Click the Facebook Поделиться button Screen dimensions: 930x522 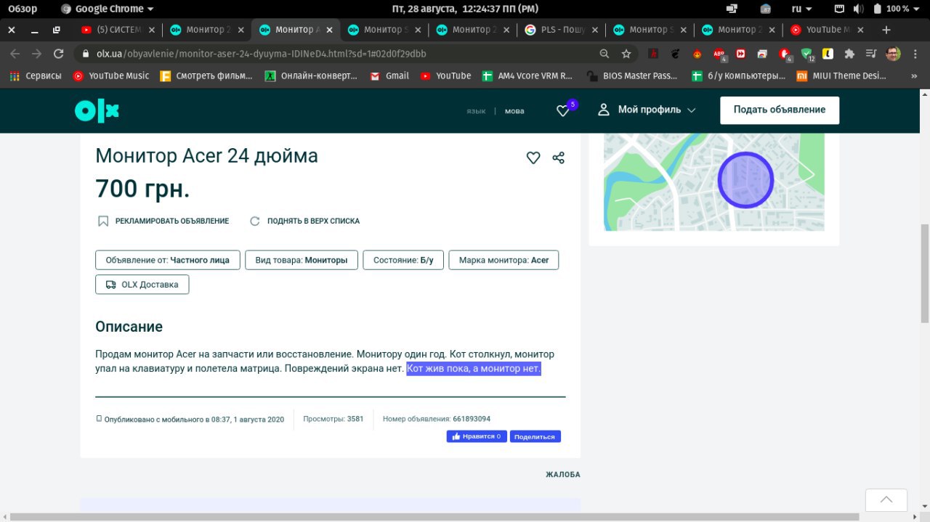coord(535,436)
